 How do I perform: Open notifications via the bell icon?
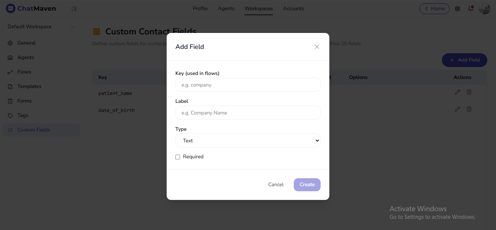coord(470,8)
